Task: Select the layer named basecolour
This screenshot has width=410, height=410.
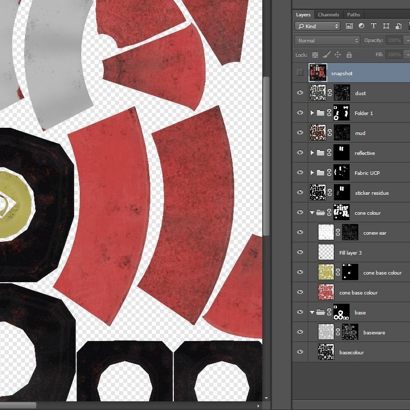Action: 351,352
